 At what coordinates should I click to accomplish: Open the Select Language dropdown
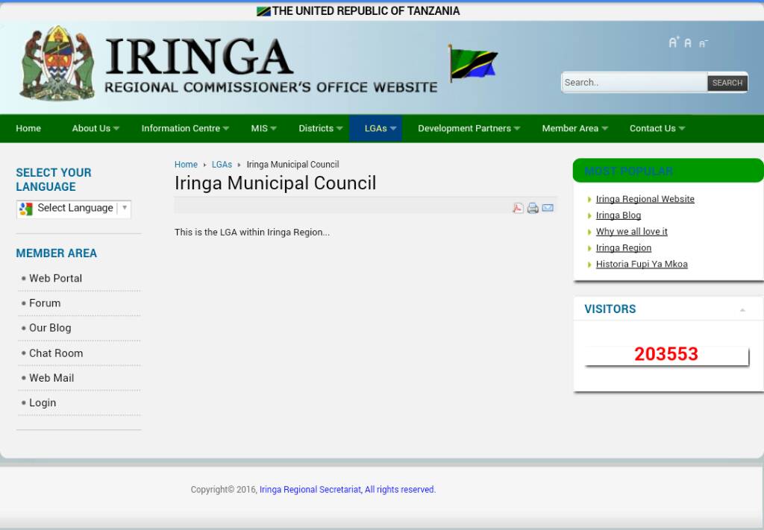click(x=74, y=209)
